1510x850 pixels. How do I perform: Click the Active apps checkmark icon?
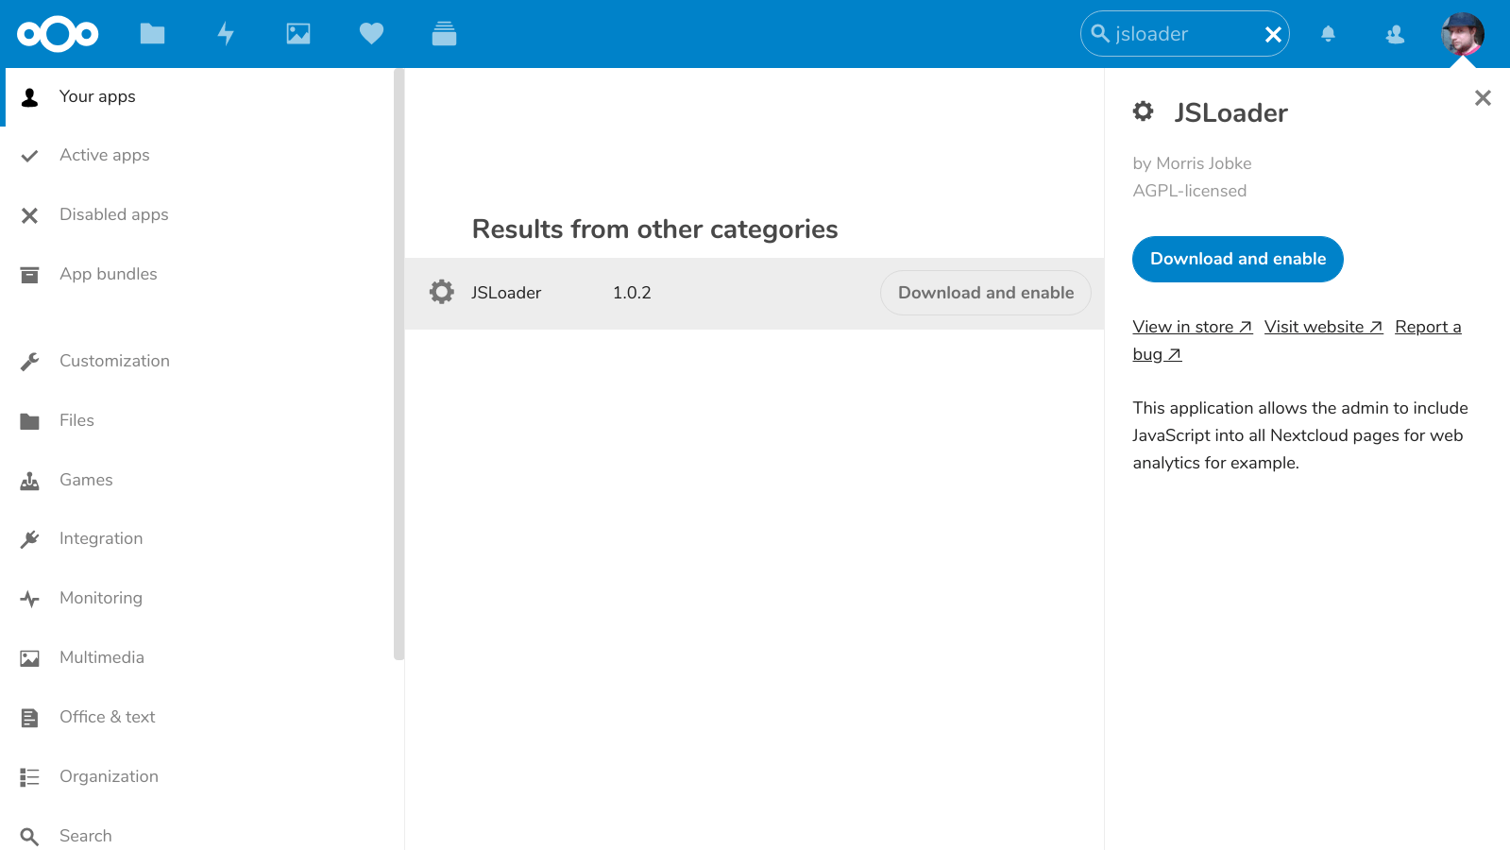(30, 156)
